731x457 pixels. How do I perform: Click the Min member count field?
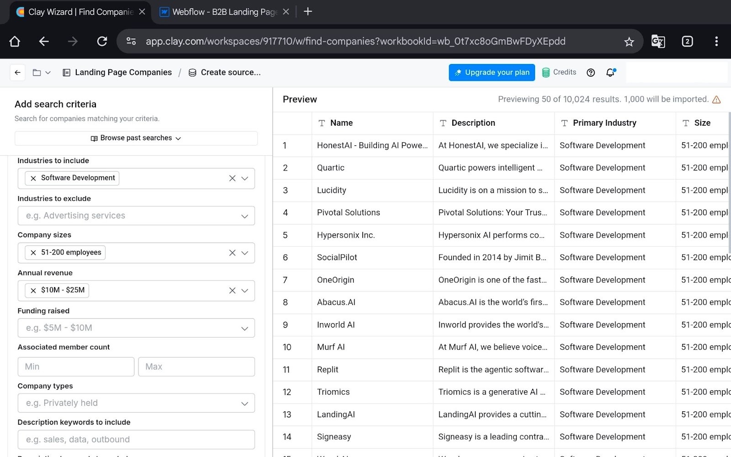pyautogui.click(x=76, y=367)
